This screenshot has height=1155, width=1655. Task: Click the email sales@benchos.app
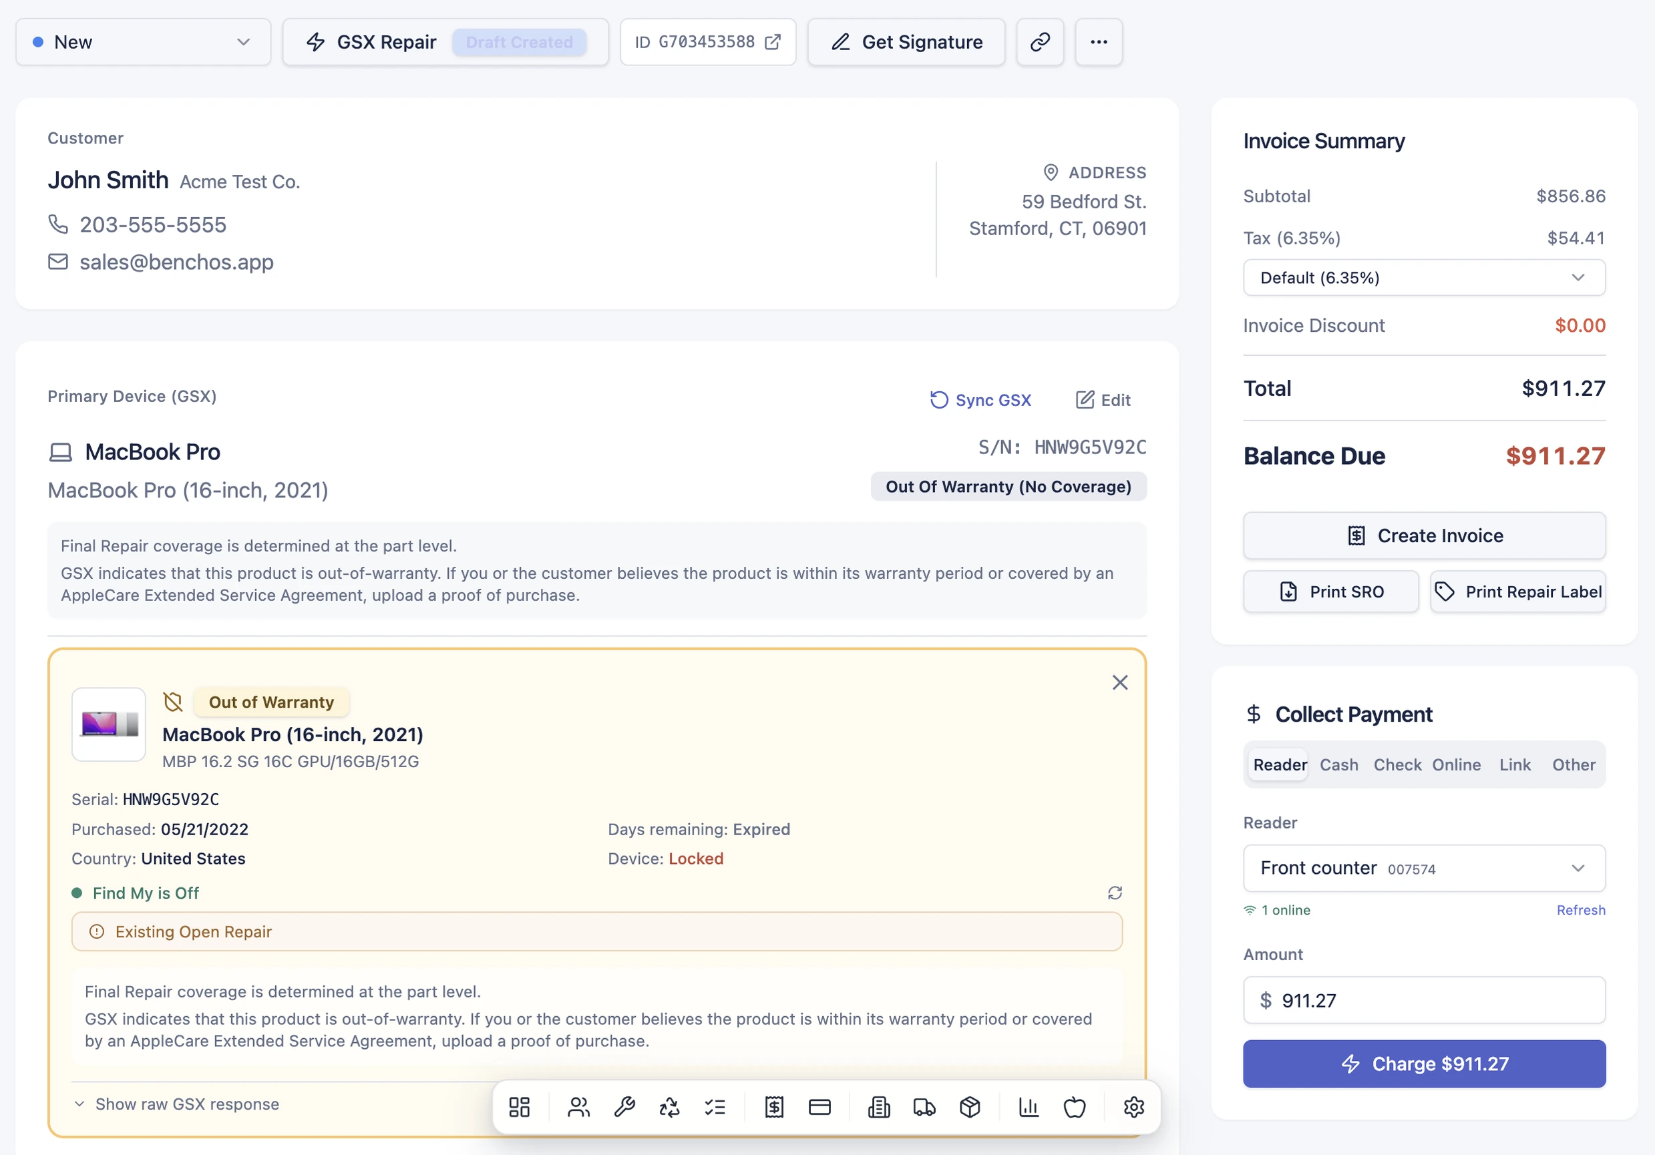pos(176,262)
